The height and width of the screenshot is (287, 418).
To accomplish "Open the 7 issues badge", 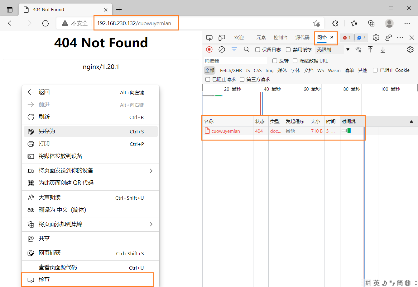I will point(361,38).
